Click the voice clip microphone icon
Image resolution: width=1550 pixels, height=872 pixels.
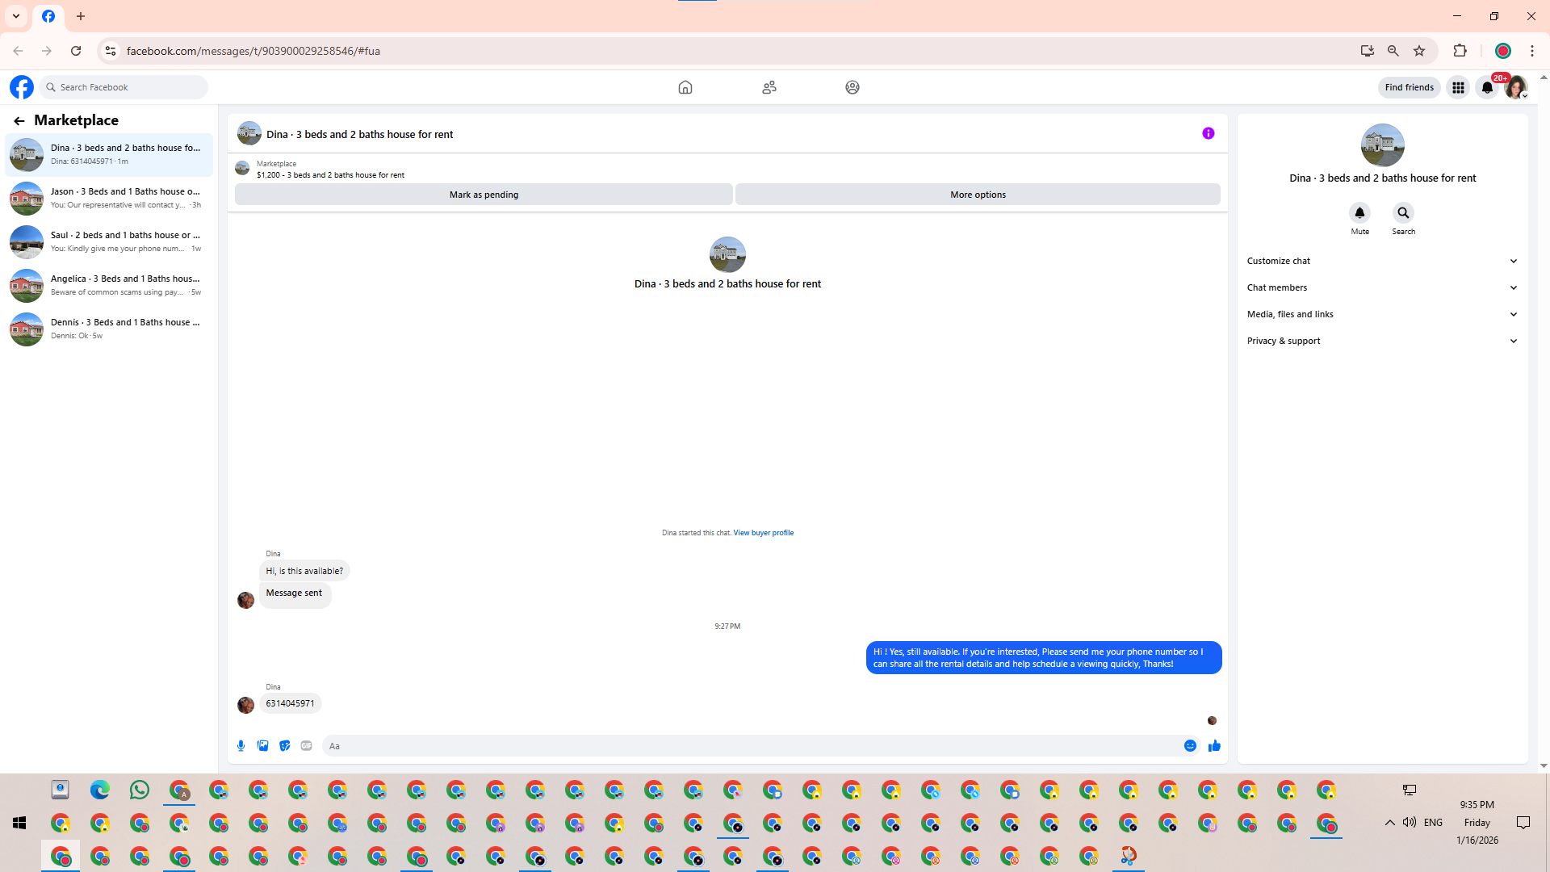click(241, 746)
